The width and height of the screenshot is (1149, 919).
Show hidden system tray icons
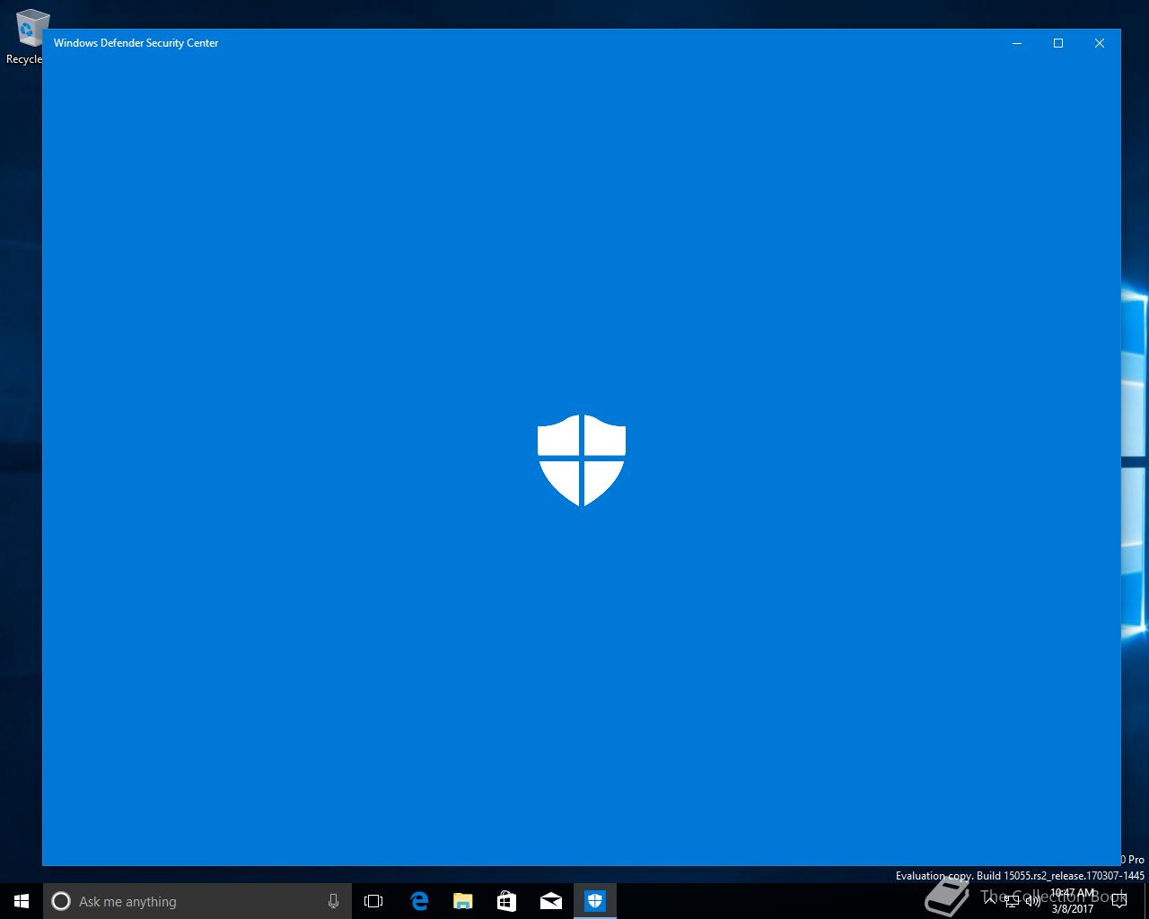991,901
